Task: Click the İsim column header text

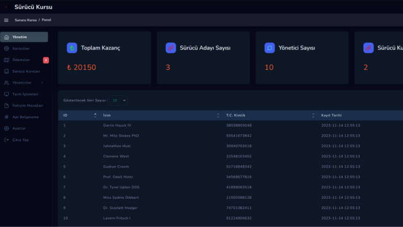Action: coord(107,115)
